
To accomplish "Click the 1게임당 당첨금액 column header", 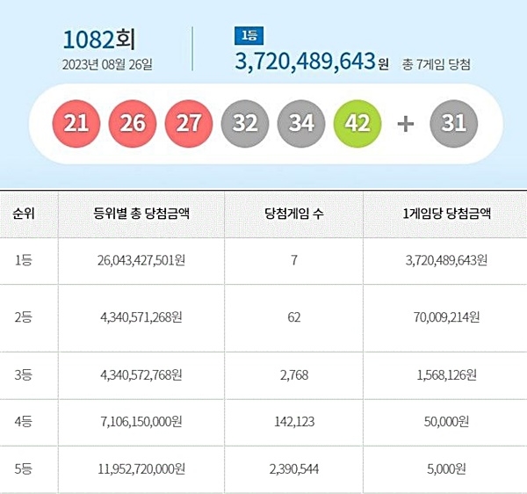I will pos(447,214).
